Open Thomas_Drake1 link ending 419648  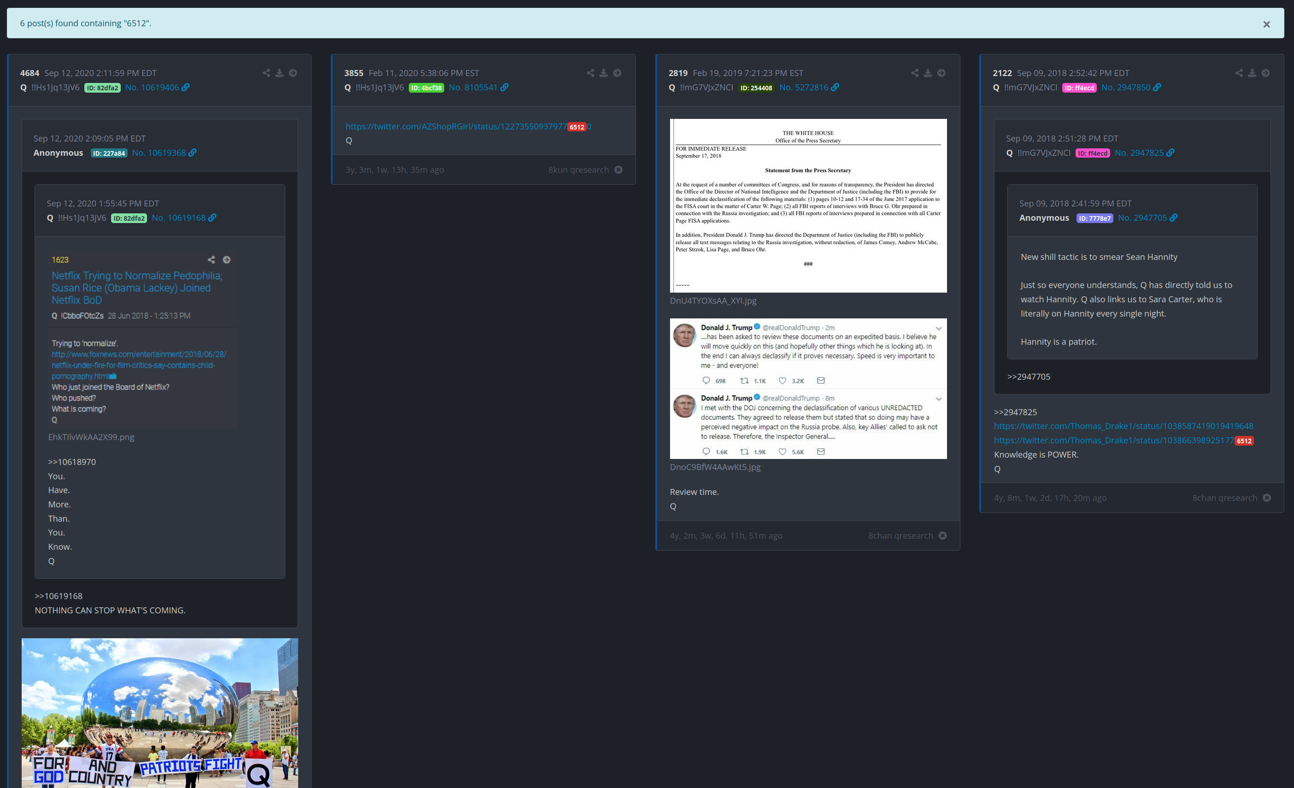1123,426
